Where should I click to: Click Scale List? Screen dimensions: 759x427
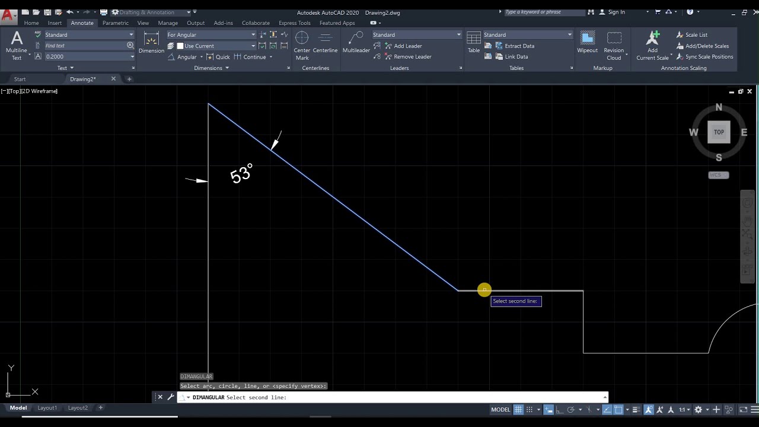coord(692,35)
